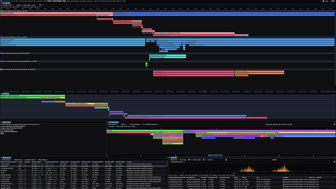
Task: Sort Locations by Count column
Action: coord(20,162)
